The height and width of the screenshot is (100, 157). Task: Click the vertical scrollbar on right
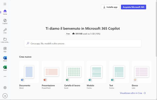156,29
